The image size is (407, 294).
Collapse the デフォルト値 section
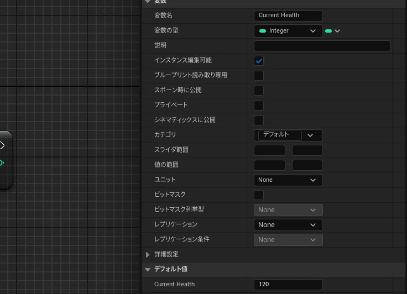148,270
